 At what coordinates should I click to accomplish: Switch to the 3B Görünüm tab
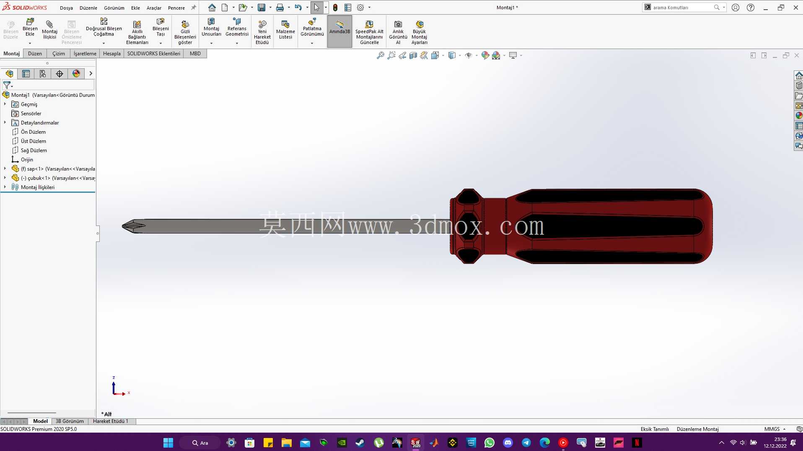pyautogui.click(x=70, y=421)
